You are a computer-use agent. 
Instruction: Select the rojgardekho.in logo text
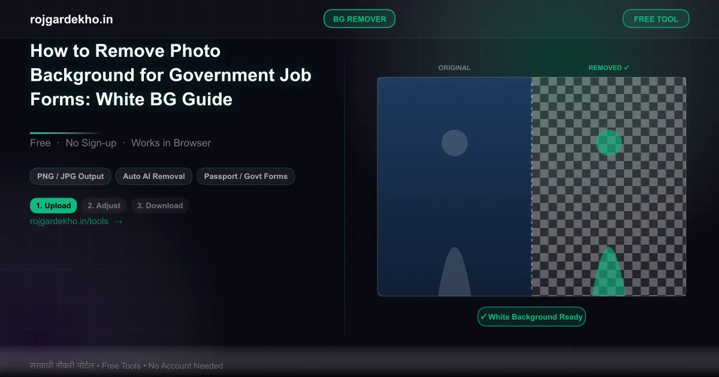(x=71, y=19)
